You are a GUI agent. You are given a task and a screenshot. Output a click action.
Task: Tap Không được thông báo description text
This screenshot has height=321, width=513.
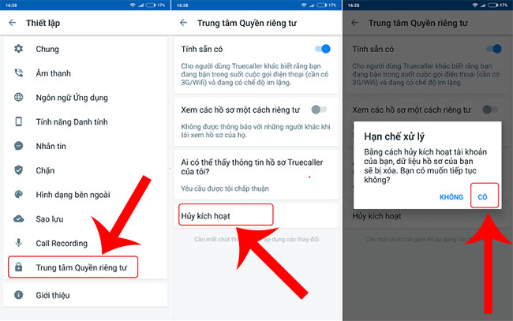pos(256,131)
